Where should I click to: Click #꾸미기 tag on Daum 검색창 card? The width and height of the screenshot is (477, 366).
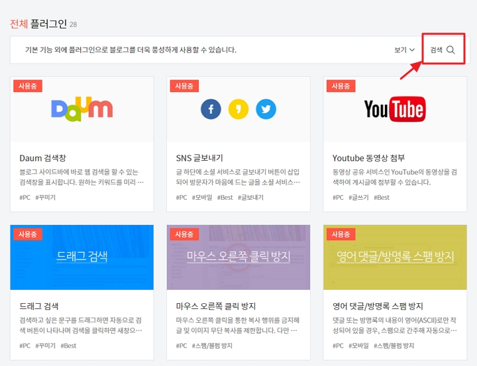point(45,198)
